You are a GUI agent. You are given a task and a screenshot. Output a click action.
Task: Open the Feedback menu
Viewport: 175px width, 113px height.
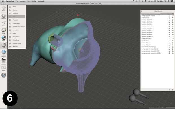click(41, 1)
